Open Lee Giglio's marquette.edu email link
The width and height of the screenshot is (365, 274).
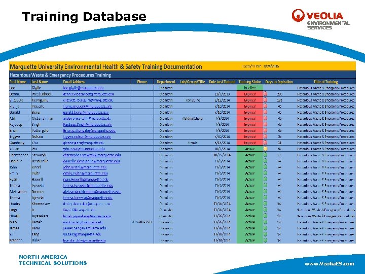click(x=83, y=88)
